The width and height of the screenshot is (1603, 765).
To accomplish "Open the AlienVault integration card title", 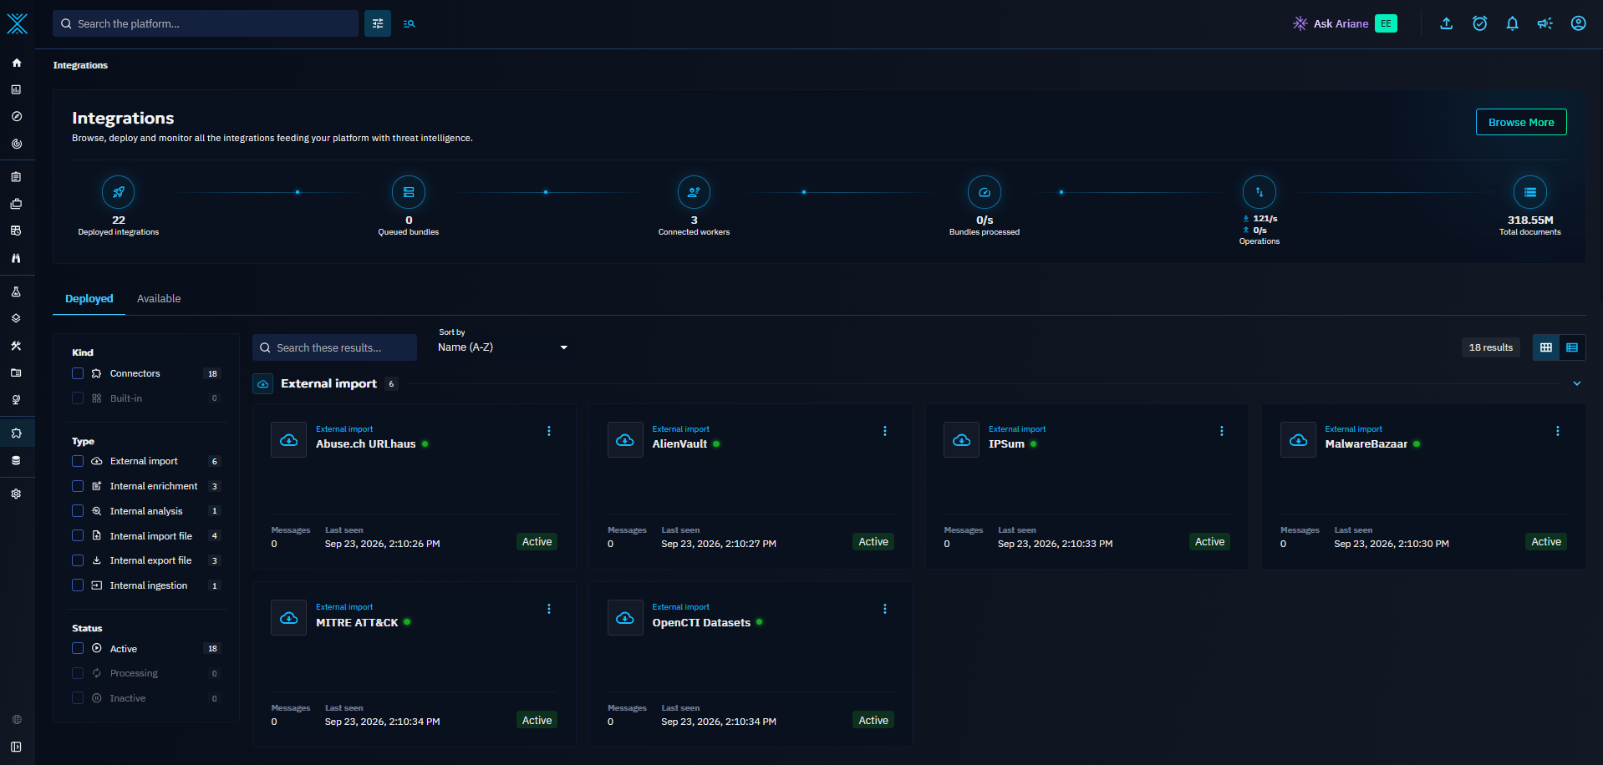I will pyautogui.click(x=679, y=444).
